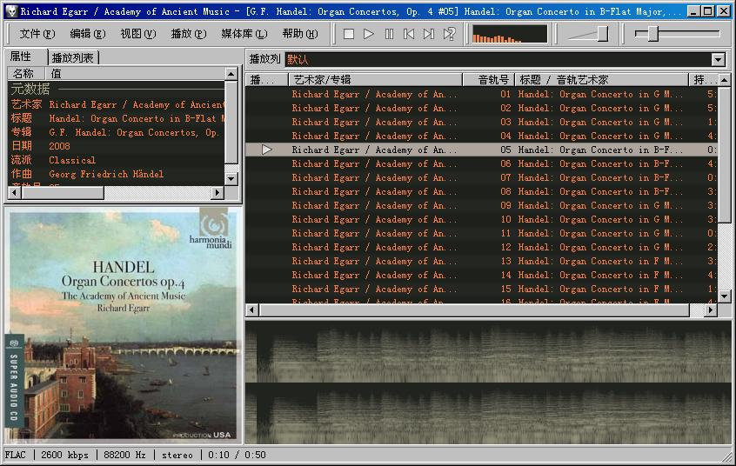Open the 帮助 menu
The height and width of the screenshot is (466, 736).
tap(300, 34)
